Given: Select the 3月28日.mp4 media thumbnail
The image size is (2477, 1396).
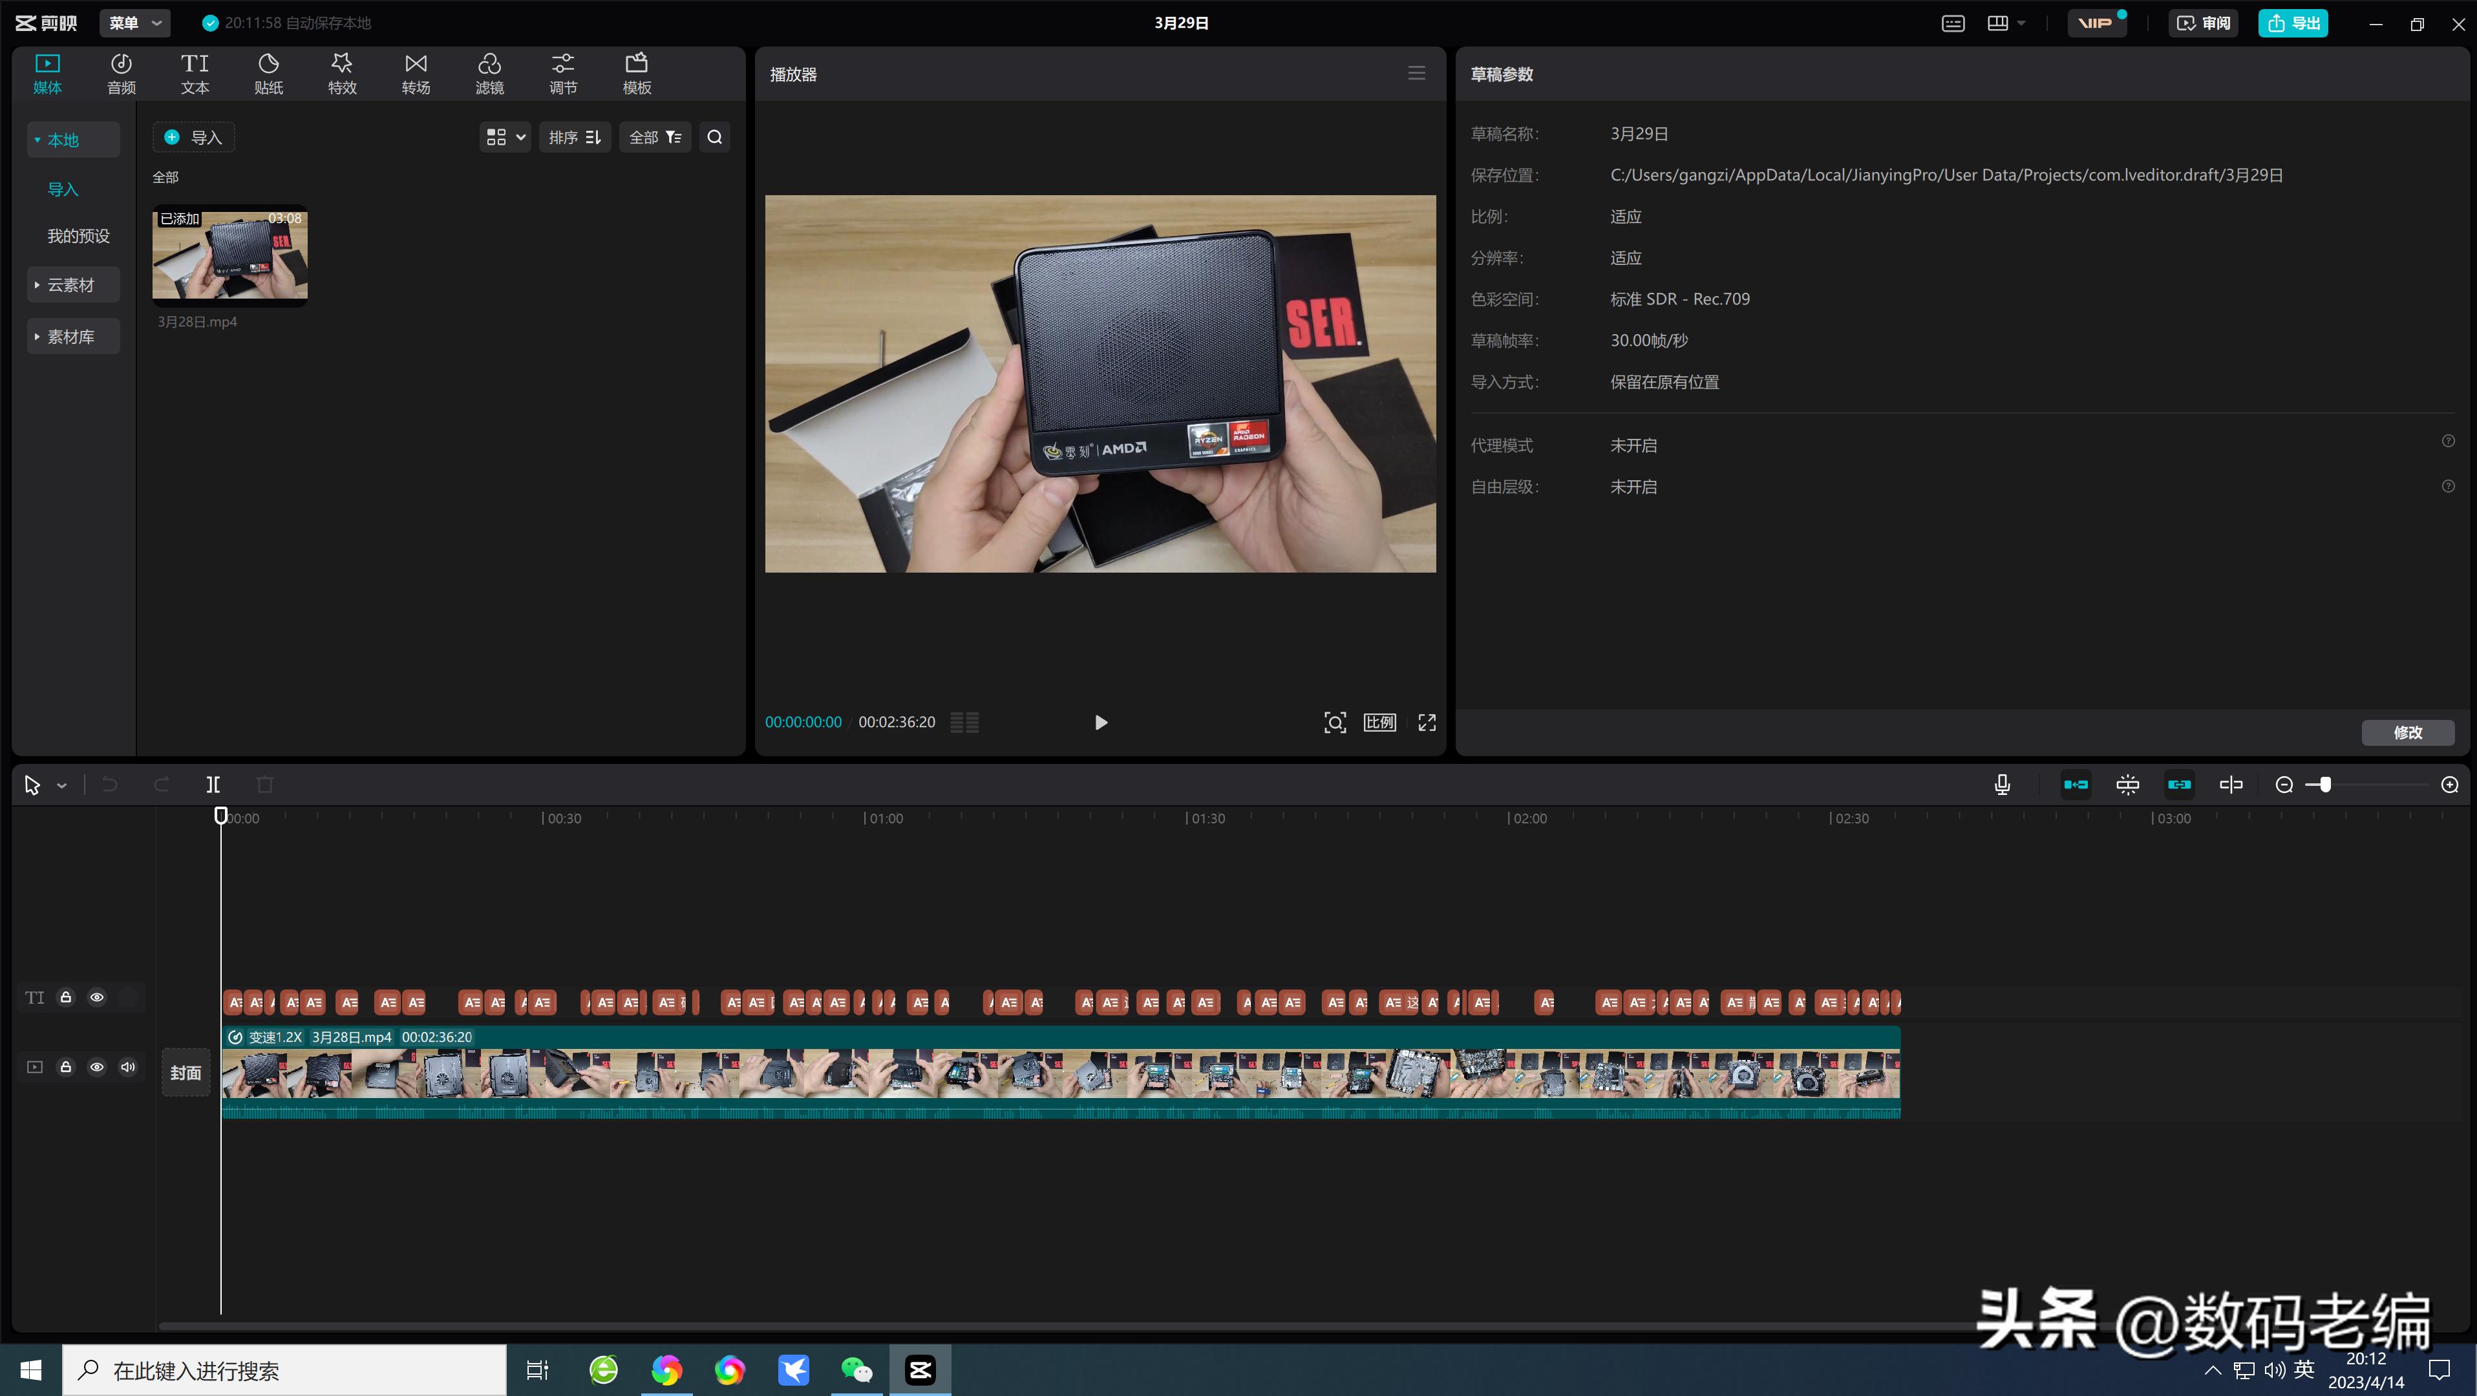Looking at the screenshot, I should click(230, 254).
